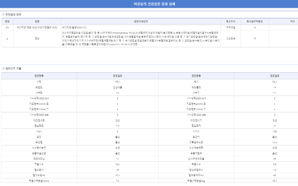Click the 가 suitability cell in A row
Viewport: 298px width, 186px height.
[255, 39]
